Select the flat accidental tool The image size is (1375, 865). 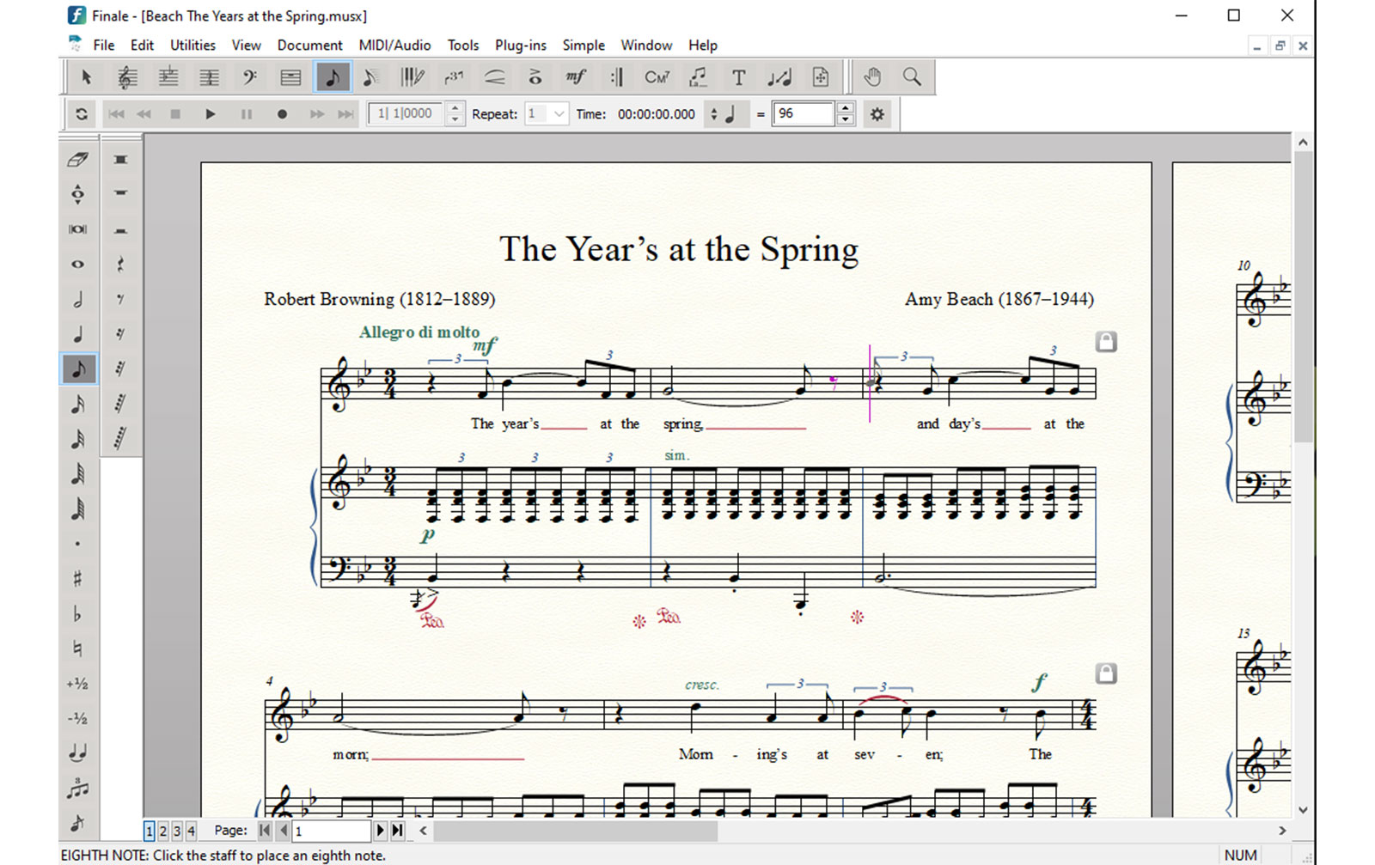[x=77, y=614]
